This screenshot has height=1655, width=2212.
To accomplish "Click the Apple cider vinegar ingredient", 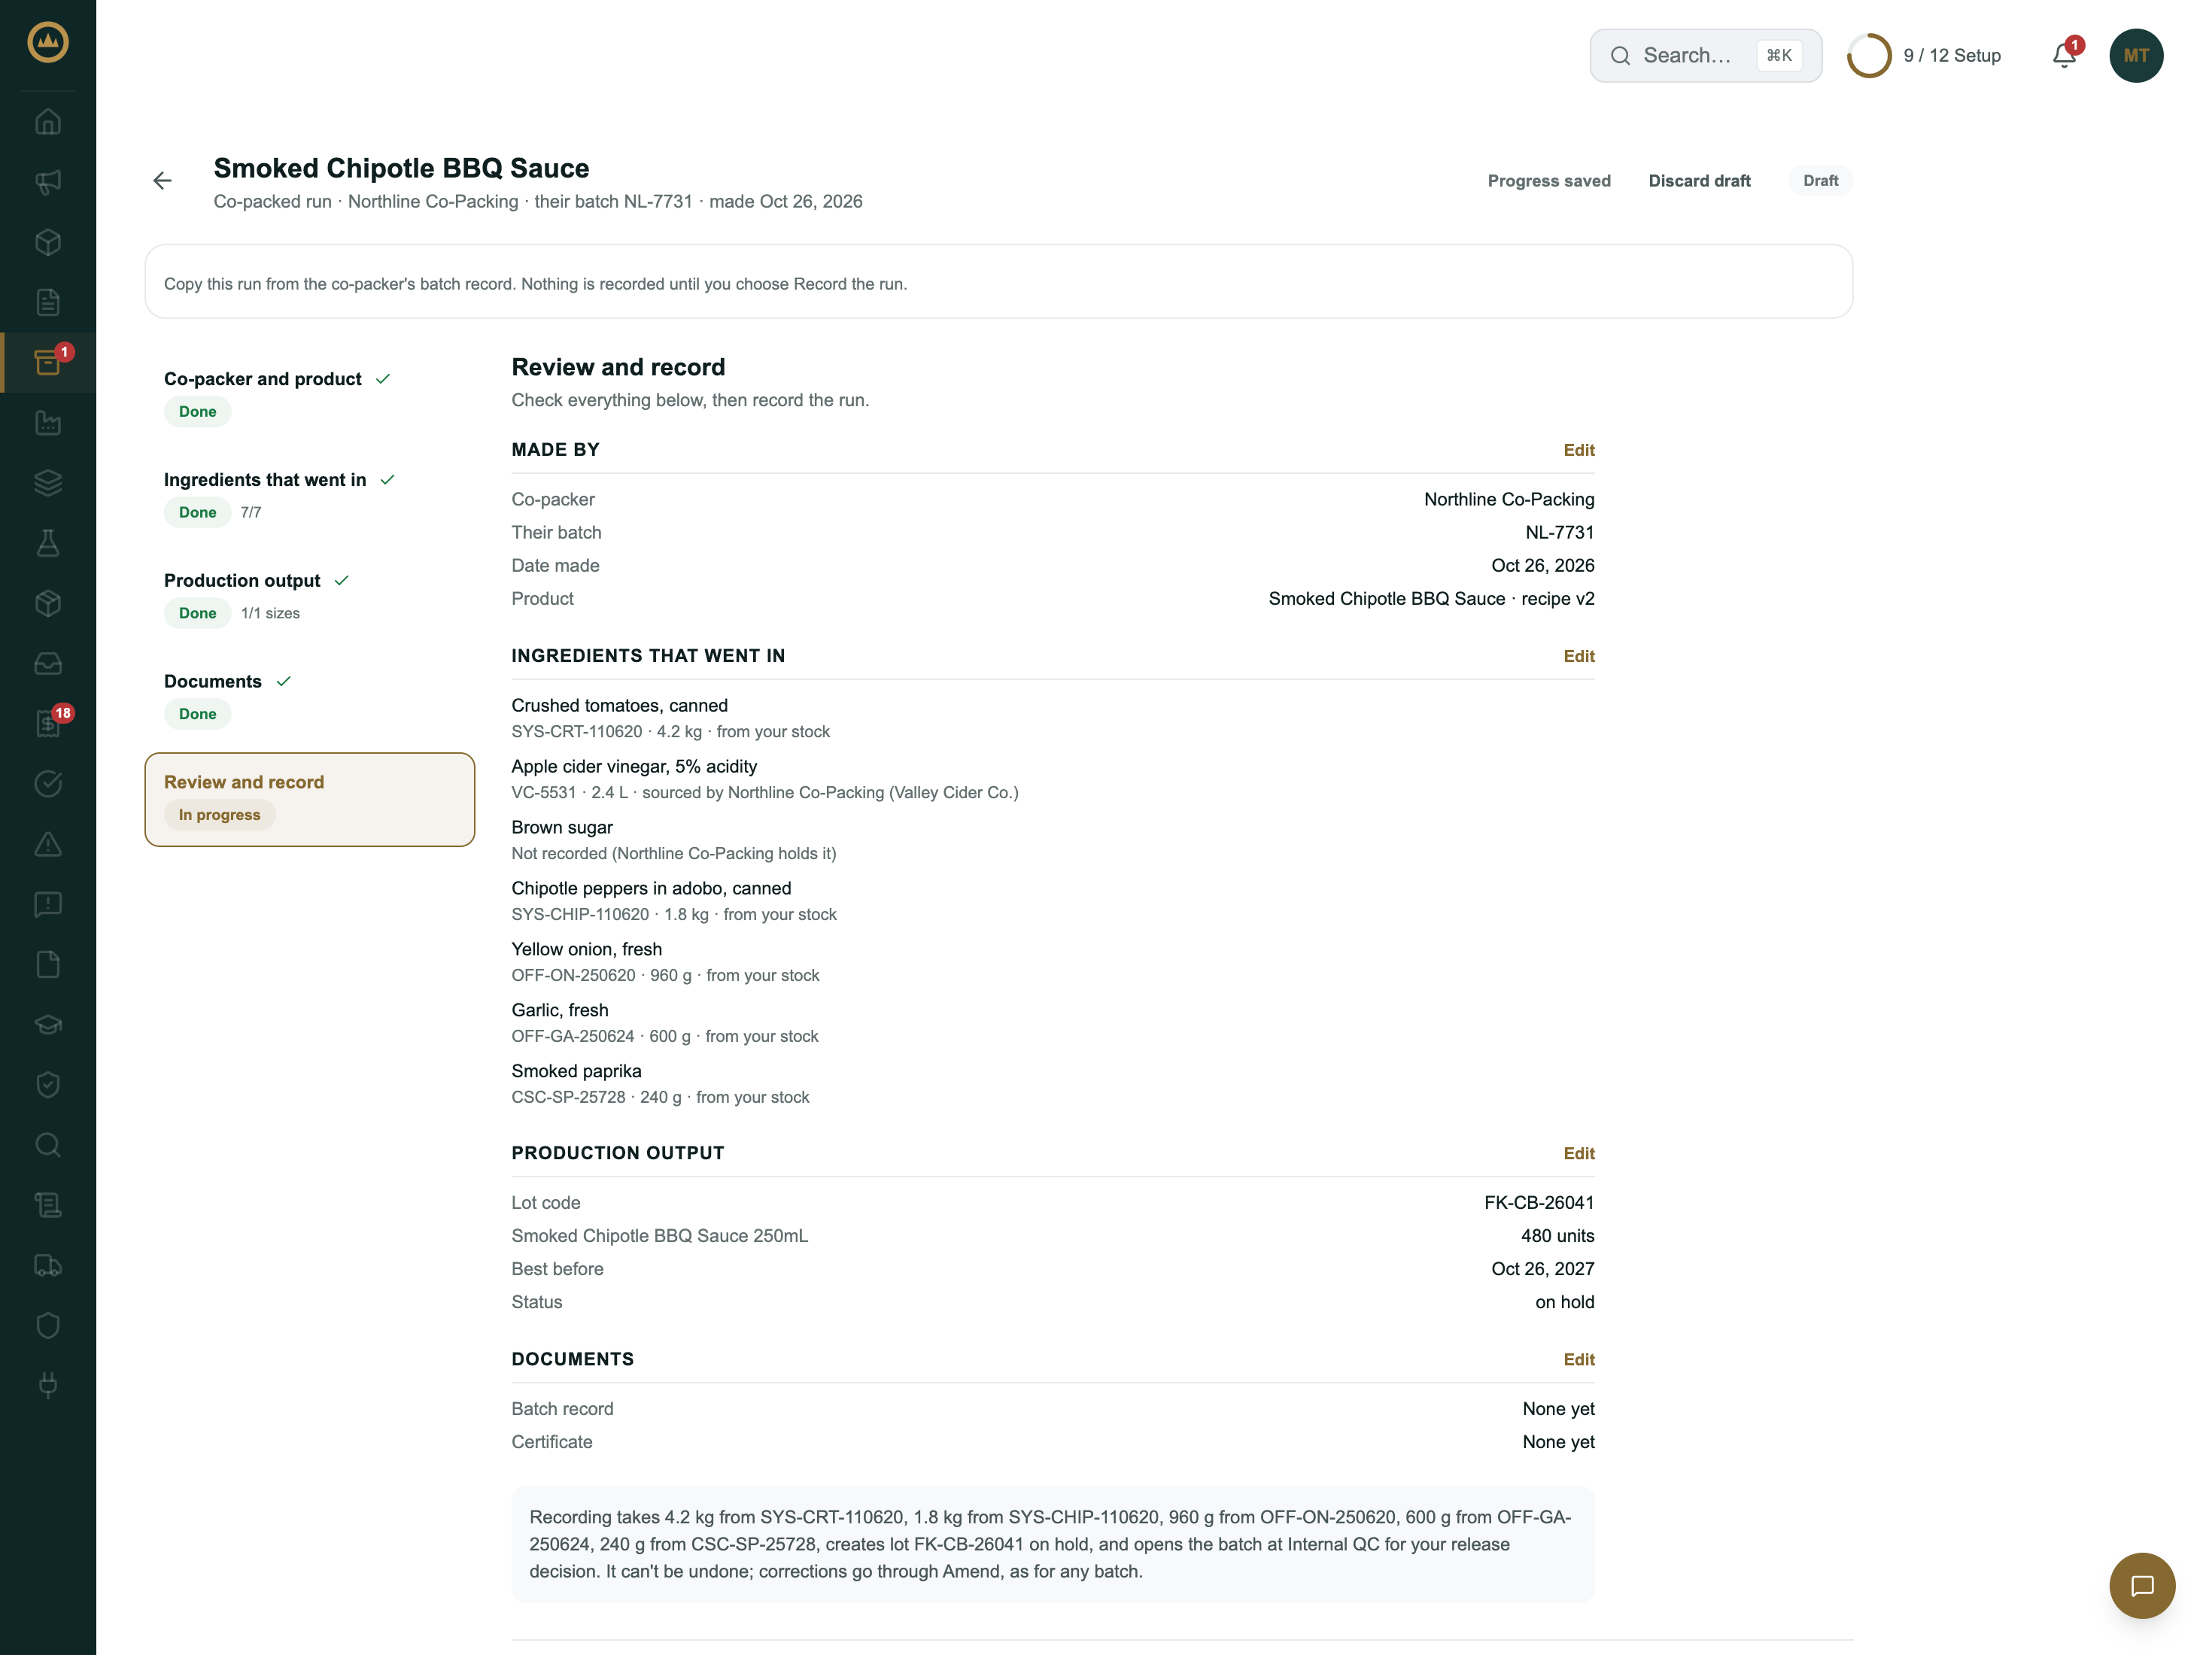I will click(1052, 779).
